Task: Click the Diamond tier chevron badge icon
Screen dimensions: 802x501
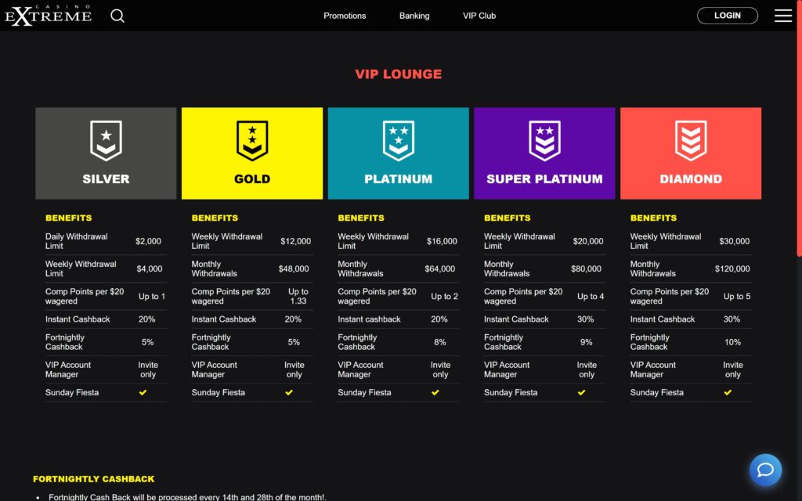Action: (x=690, y=141)
